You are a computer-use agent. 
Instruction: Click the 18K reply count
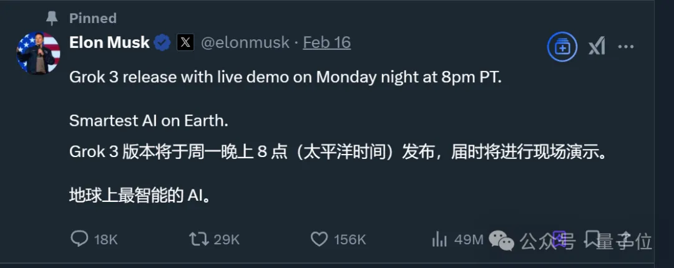[x=105, y=239]
